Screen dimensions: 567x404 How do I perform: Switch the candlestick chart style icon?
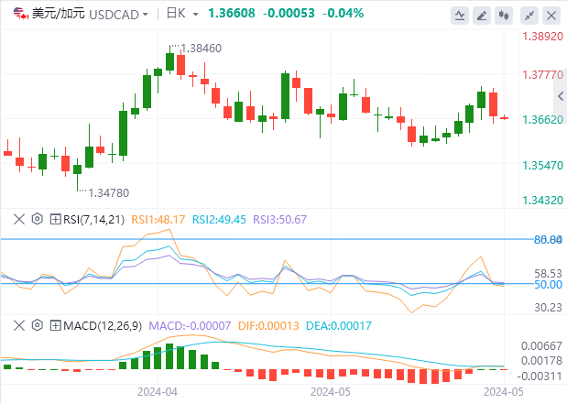tap(504, 16)
